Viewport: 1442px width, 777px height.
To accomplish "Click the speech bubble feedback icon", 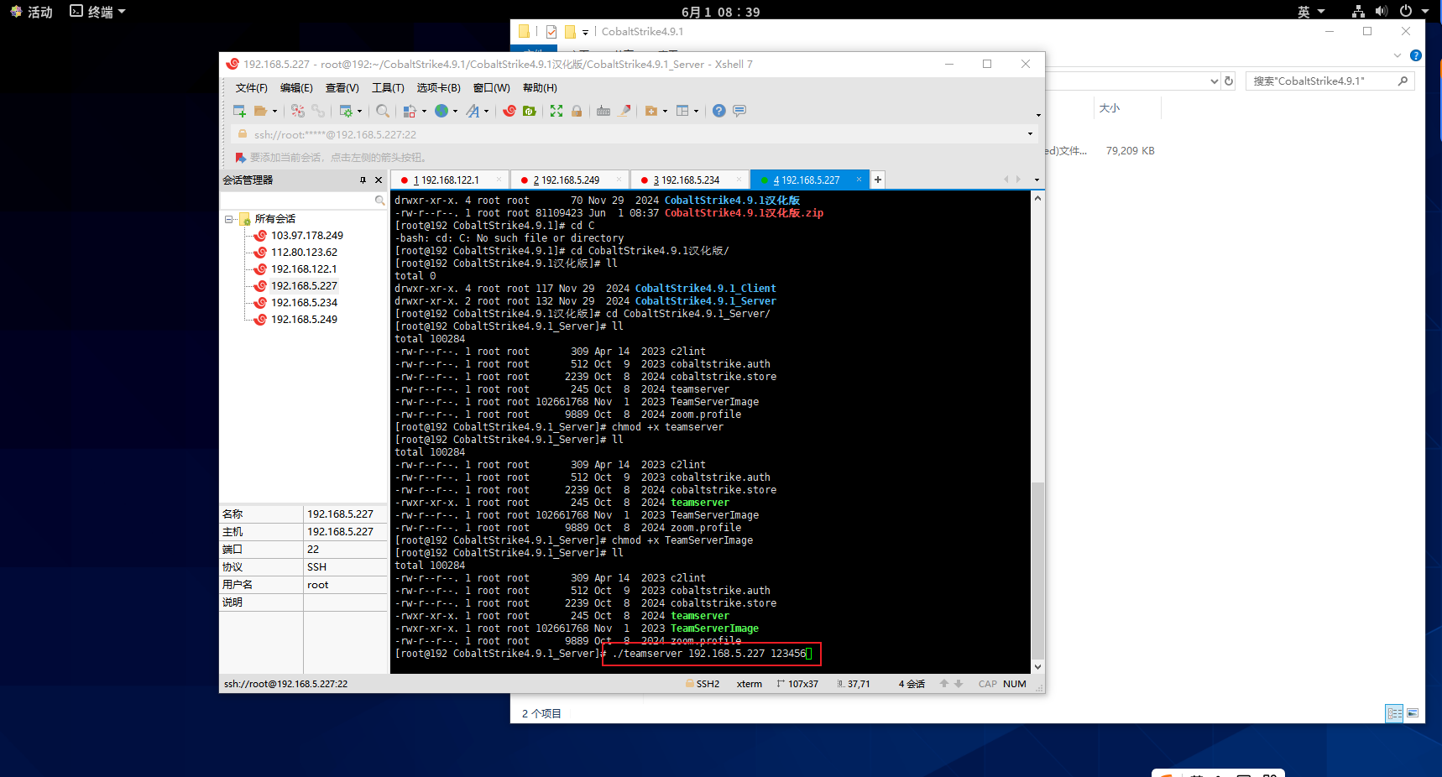I will pos(739,111).
